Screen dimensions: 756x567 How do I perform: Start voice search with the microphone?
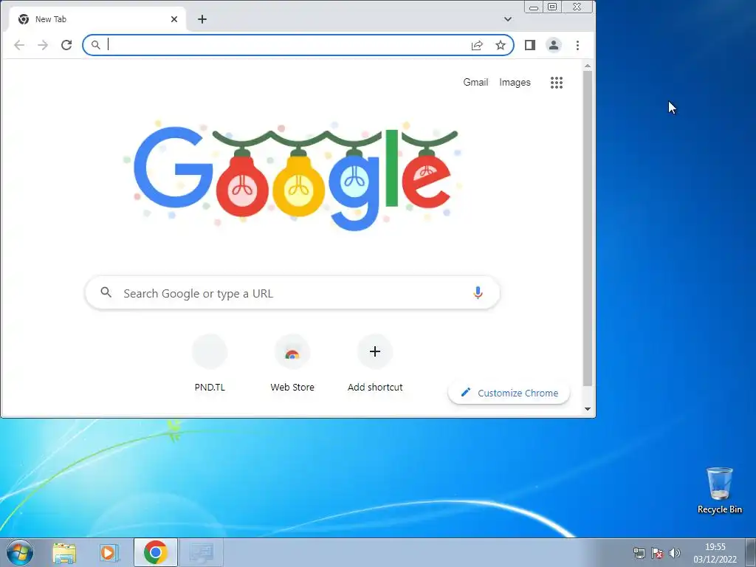click(478, 292)
